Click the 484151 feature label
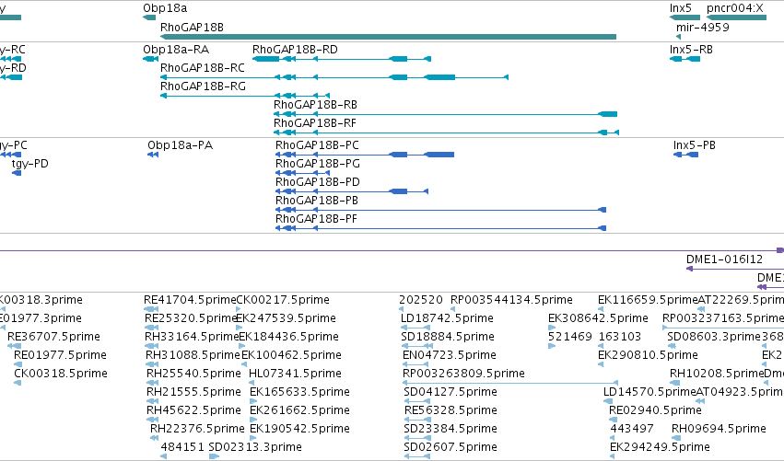Screen dimensions: 784x461 (x=182, y=447)
